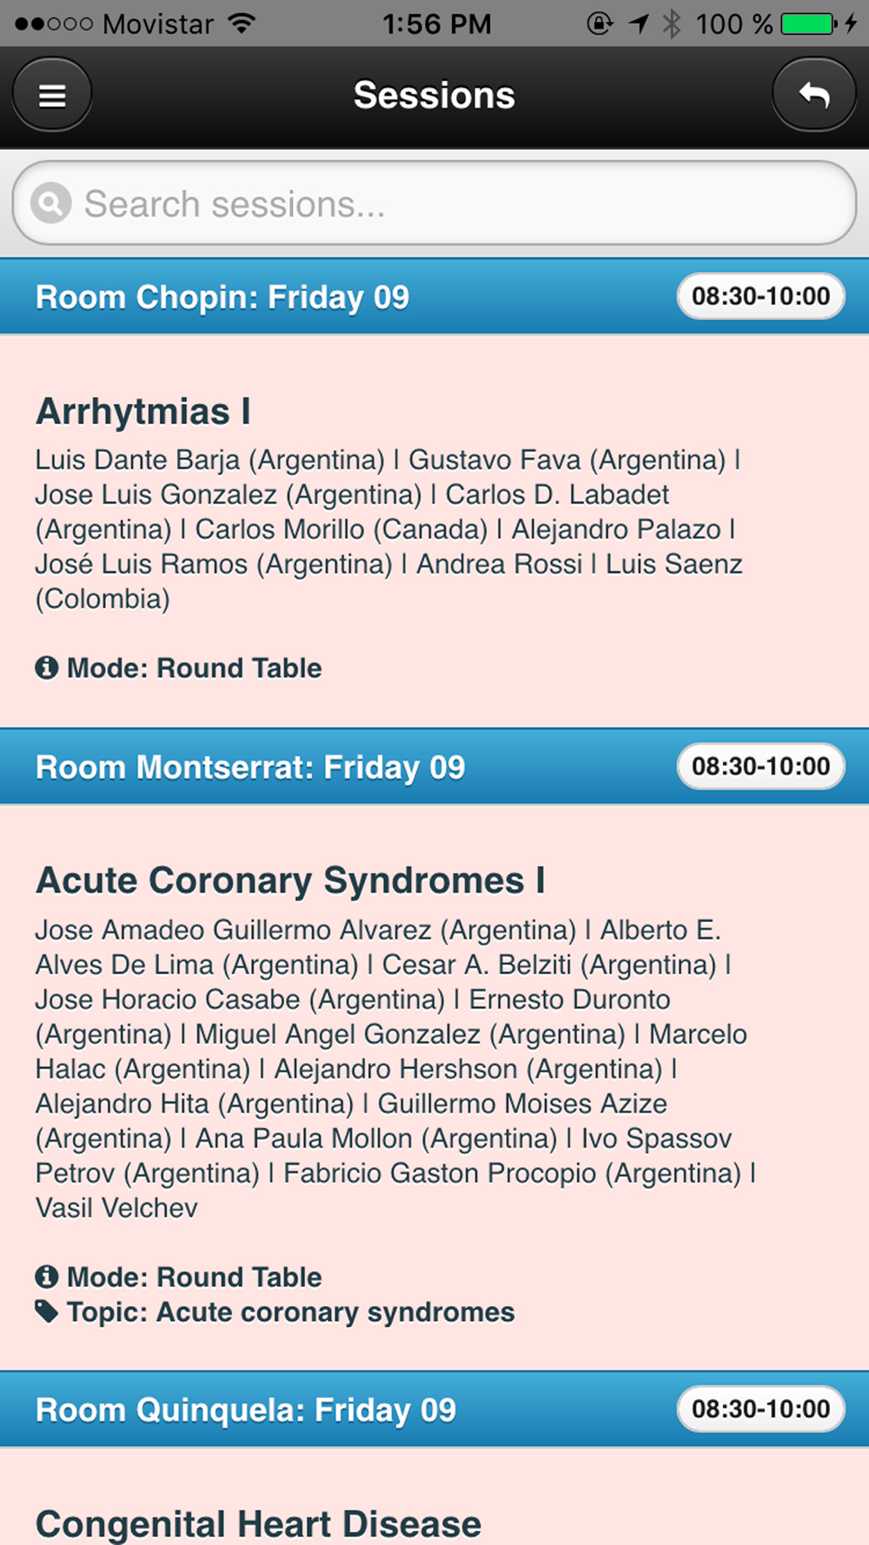Tap the search magnifier icon
Screen dimensions: 869x1545
(51, 203)
